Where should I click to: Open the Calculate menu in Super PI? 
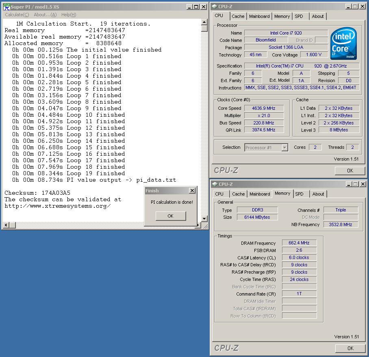coord(17,15)
